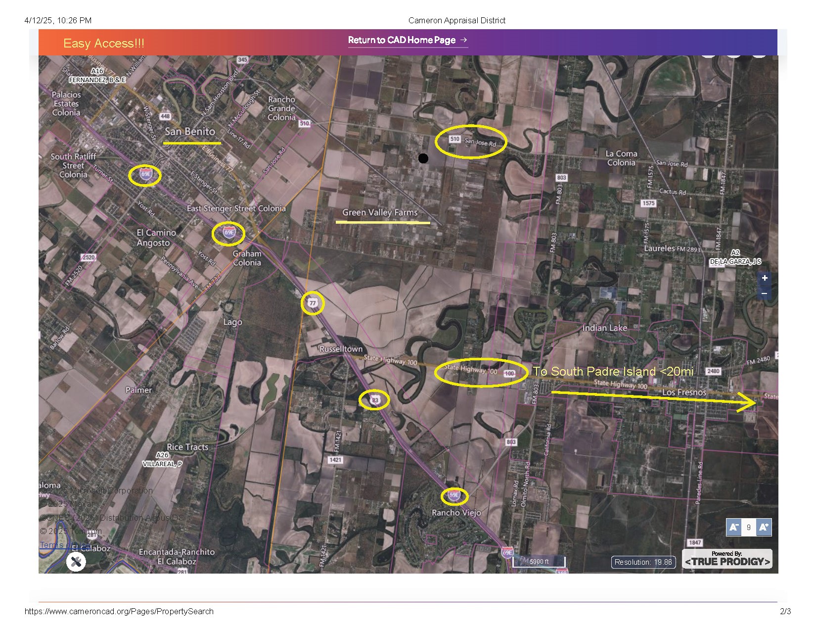The width and height of the screenshot is (816, 631).
Task: Click the black dot marker near Green Valley Farms
Action: 423,158
